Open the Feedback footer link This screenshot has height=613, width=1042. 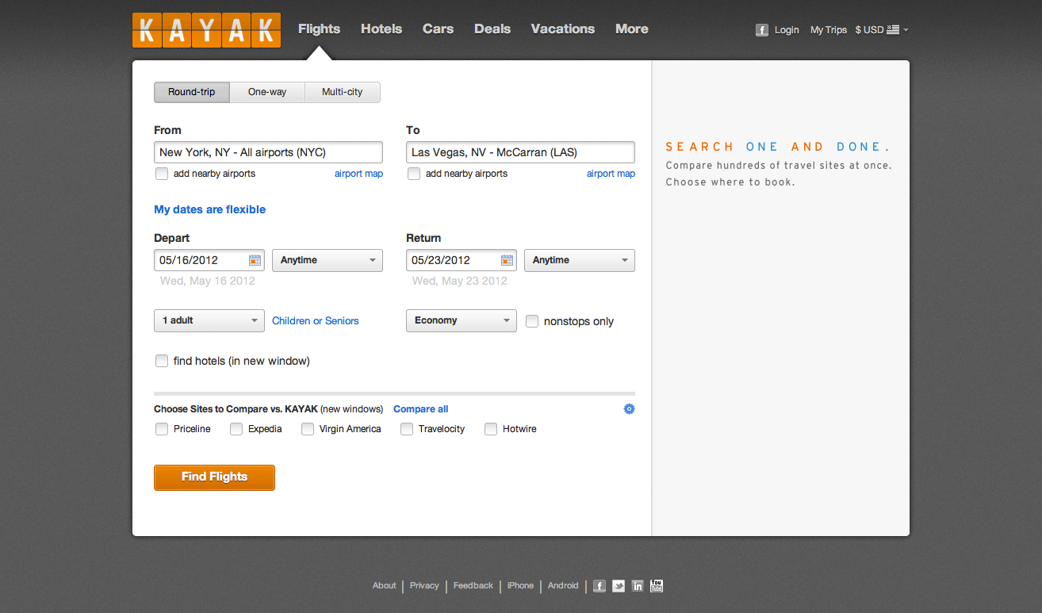click(x=473, y=586)
